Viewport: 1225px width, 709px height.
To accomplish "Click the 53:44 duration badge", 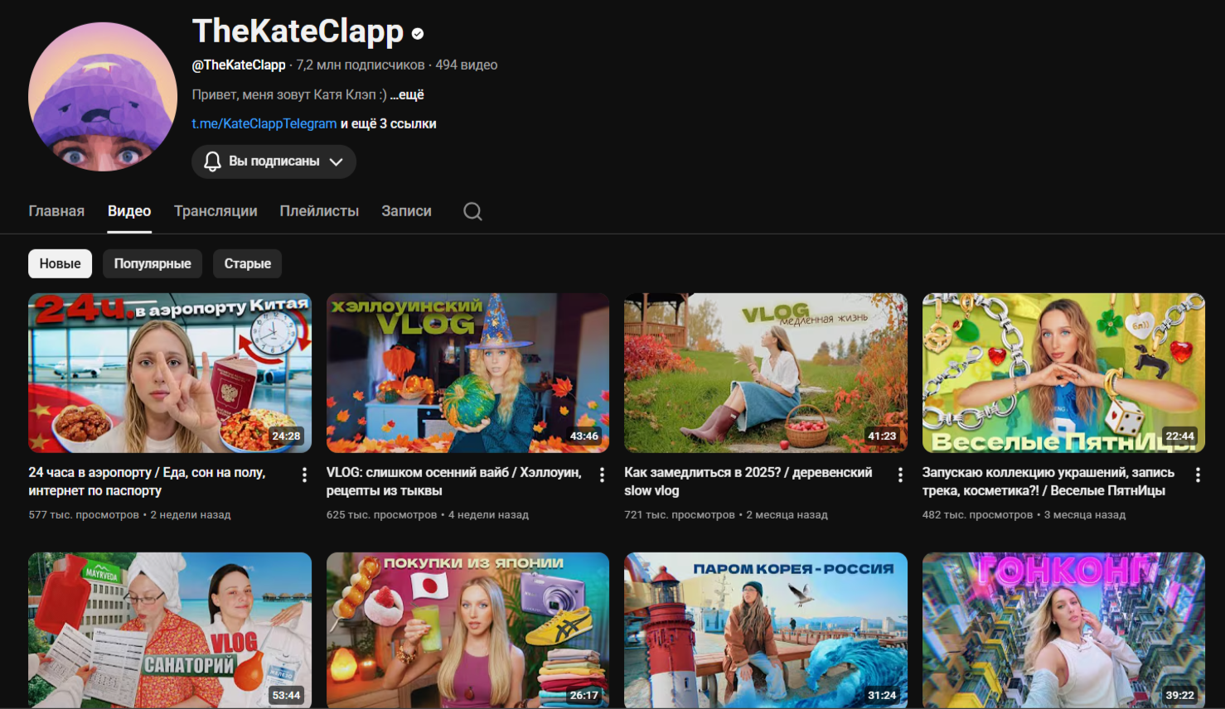I will (287, 695).
